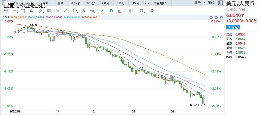The width and height of the screenshot is (261, 115).
Task: Switch to the 月K monthly tab
Action: point(61,3)
